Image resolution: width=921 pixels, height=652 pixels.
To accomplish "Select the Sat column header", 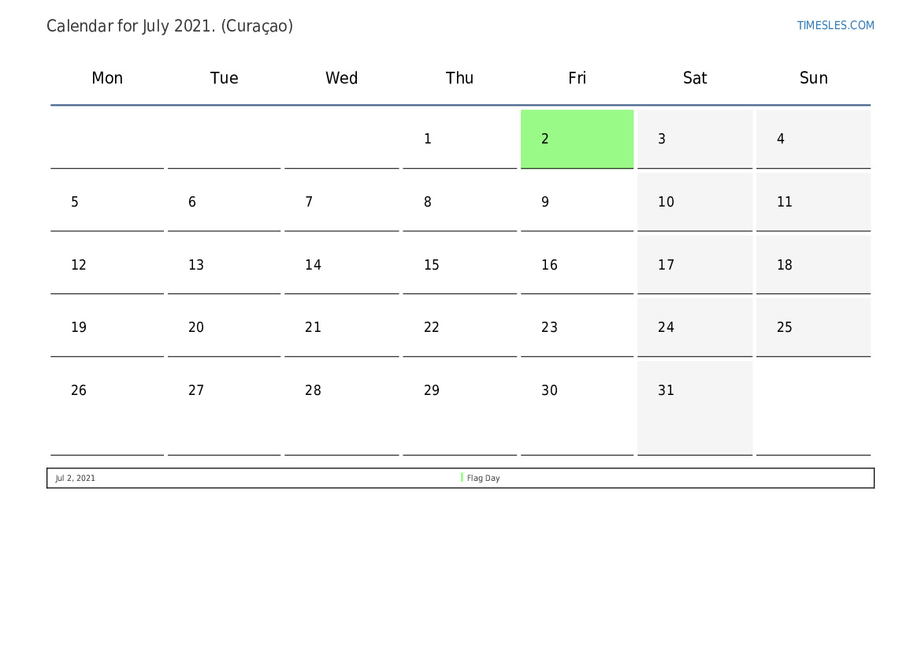I will (x=695, y=77).
